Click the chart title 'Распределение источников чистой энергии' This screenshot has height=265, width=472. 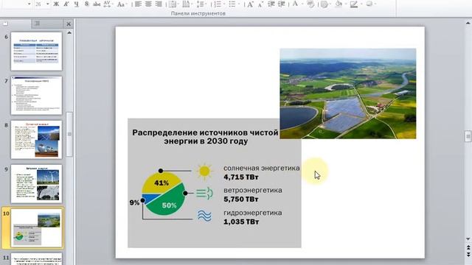[205, 137]
